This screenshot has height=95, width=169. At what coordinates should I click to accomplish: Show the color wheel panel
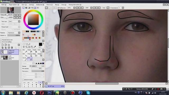pos(24,8)
